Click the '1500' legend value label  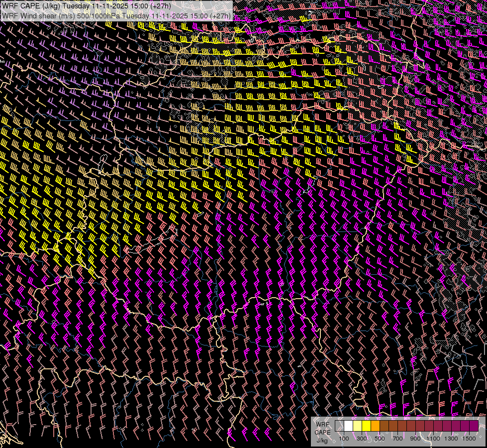[469, 439]
